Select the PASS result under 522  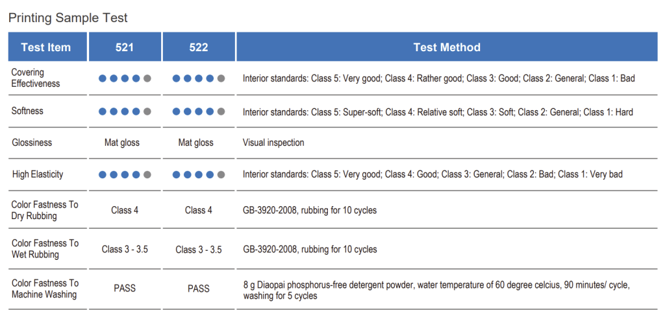coord(199,288)
